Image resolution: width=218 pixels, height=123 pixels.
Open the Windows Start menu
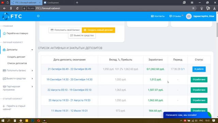(3, 121)
